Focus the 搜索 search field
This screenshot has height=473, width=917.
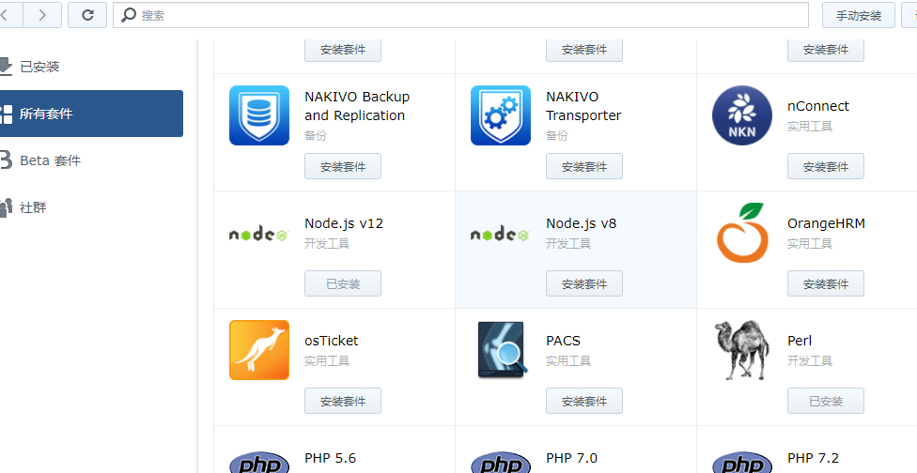pyautogui.click(x=460, y=15)
